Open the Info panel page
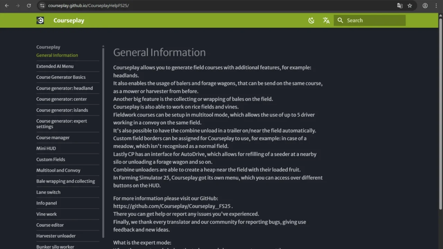The height and width of the screenshot is (249, 443). [x=46, y=203]
